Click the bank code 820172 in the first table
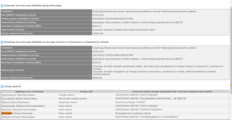The height and width of the screenshot is (120, 232). click(97, 26)
